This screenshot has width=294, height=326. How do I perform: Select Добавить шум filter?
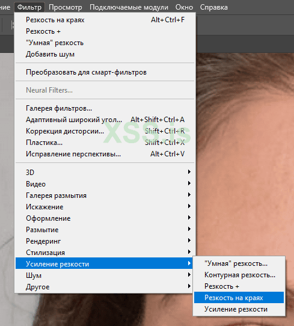(x=105, y=54)
